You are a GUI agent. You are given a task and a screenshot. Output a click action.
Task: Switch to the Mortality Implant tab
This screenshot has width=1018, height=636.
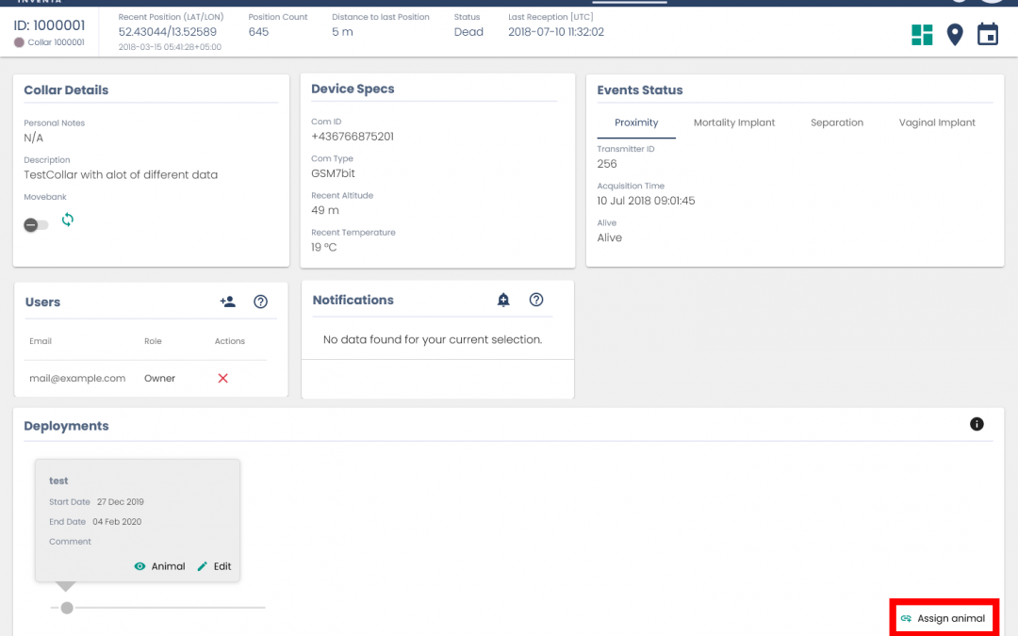[734, 122]
